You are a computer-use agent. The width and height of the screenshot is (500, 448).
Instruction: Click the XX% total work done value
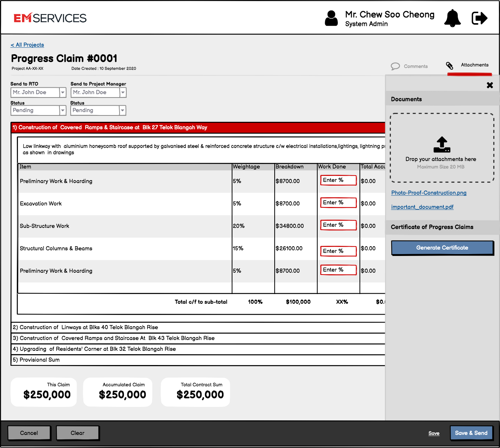tap(342, 302)
